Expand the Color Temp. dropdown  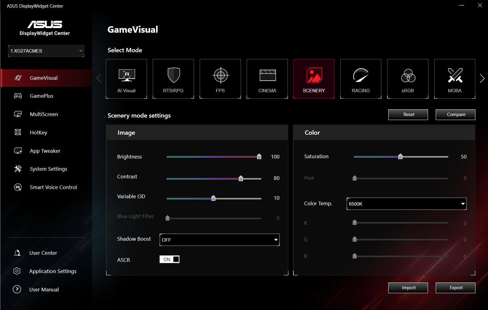coord(406,204)
